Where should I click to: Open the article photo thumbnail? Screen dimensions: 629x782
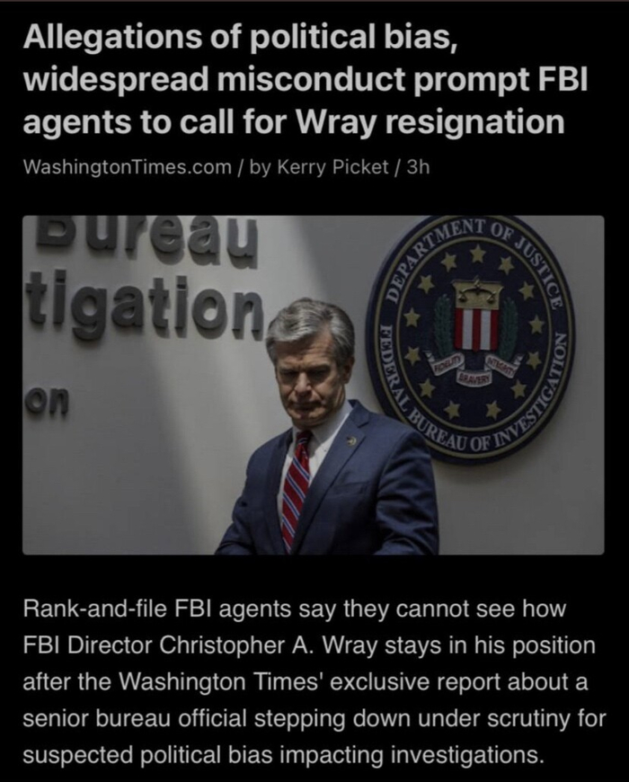313,385
